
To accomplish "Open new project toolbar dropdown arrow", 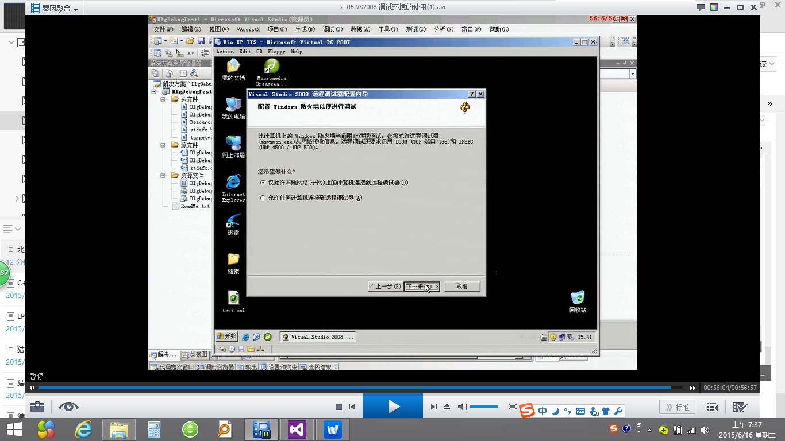I will [166, 41].
